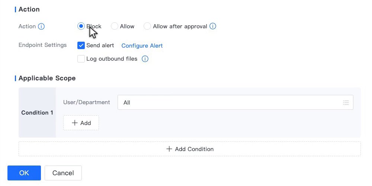Open User/Department selector showing All
Image resolution: width=372 pixels, height=186 pixels.
coord(235,103)
